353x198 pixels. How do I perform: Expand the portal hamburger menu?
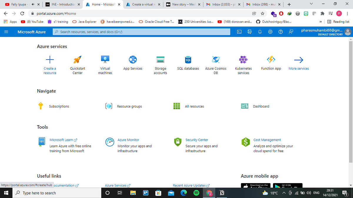click(6, 32)
